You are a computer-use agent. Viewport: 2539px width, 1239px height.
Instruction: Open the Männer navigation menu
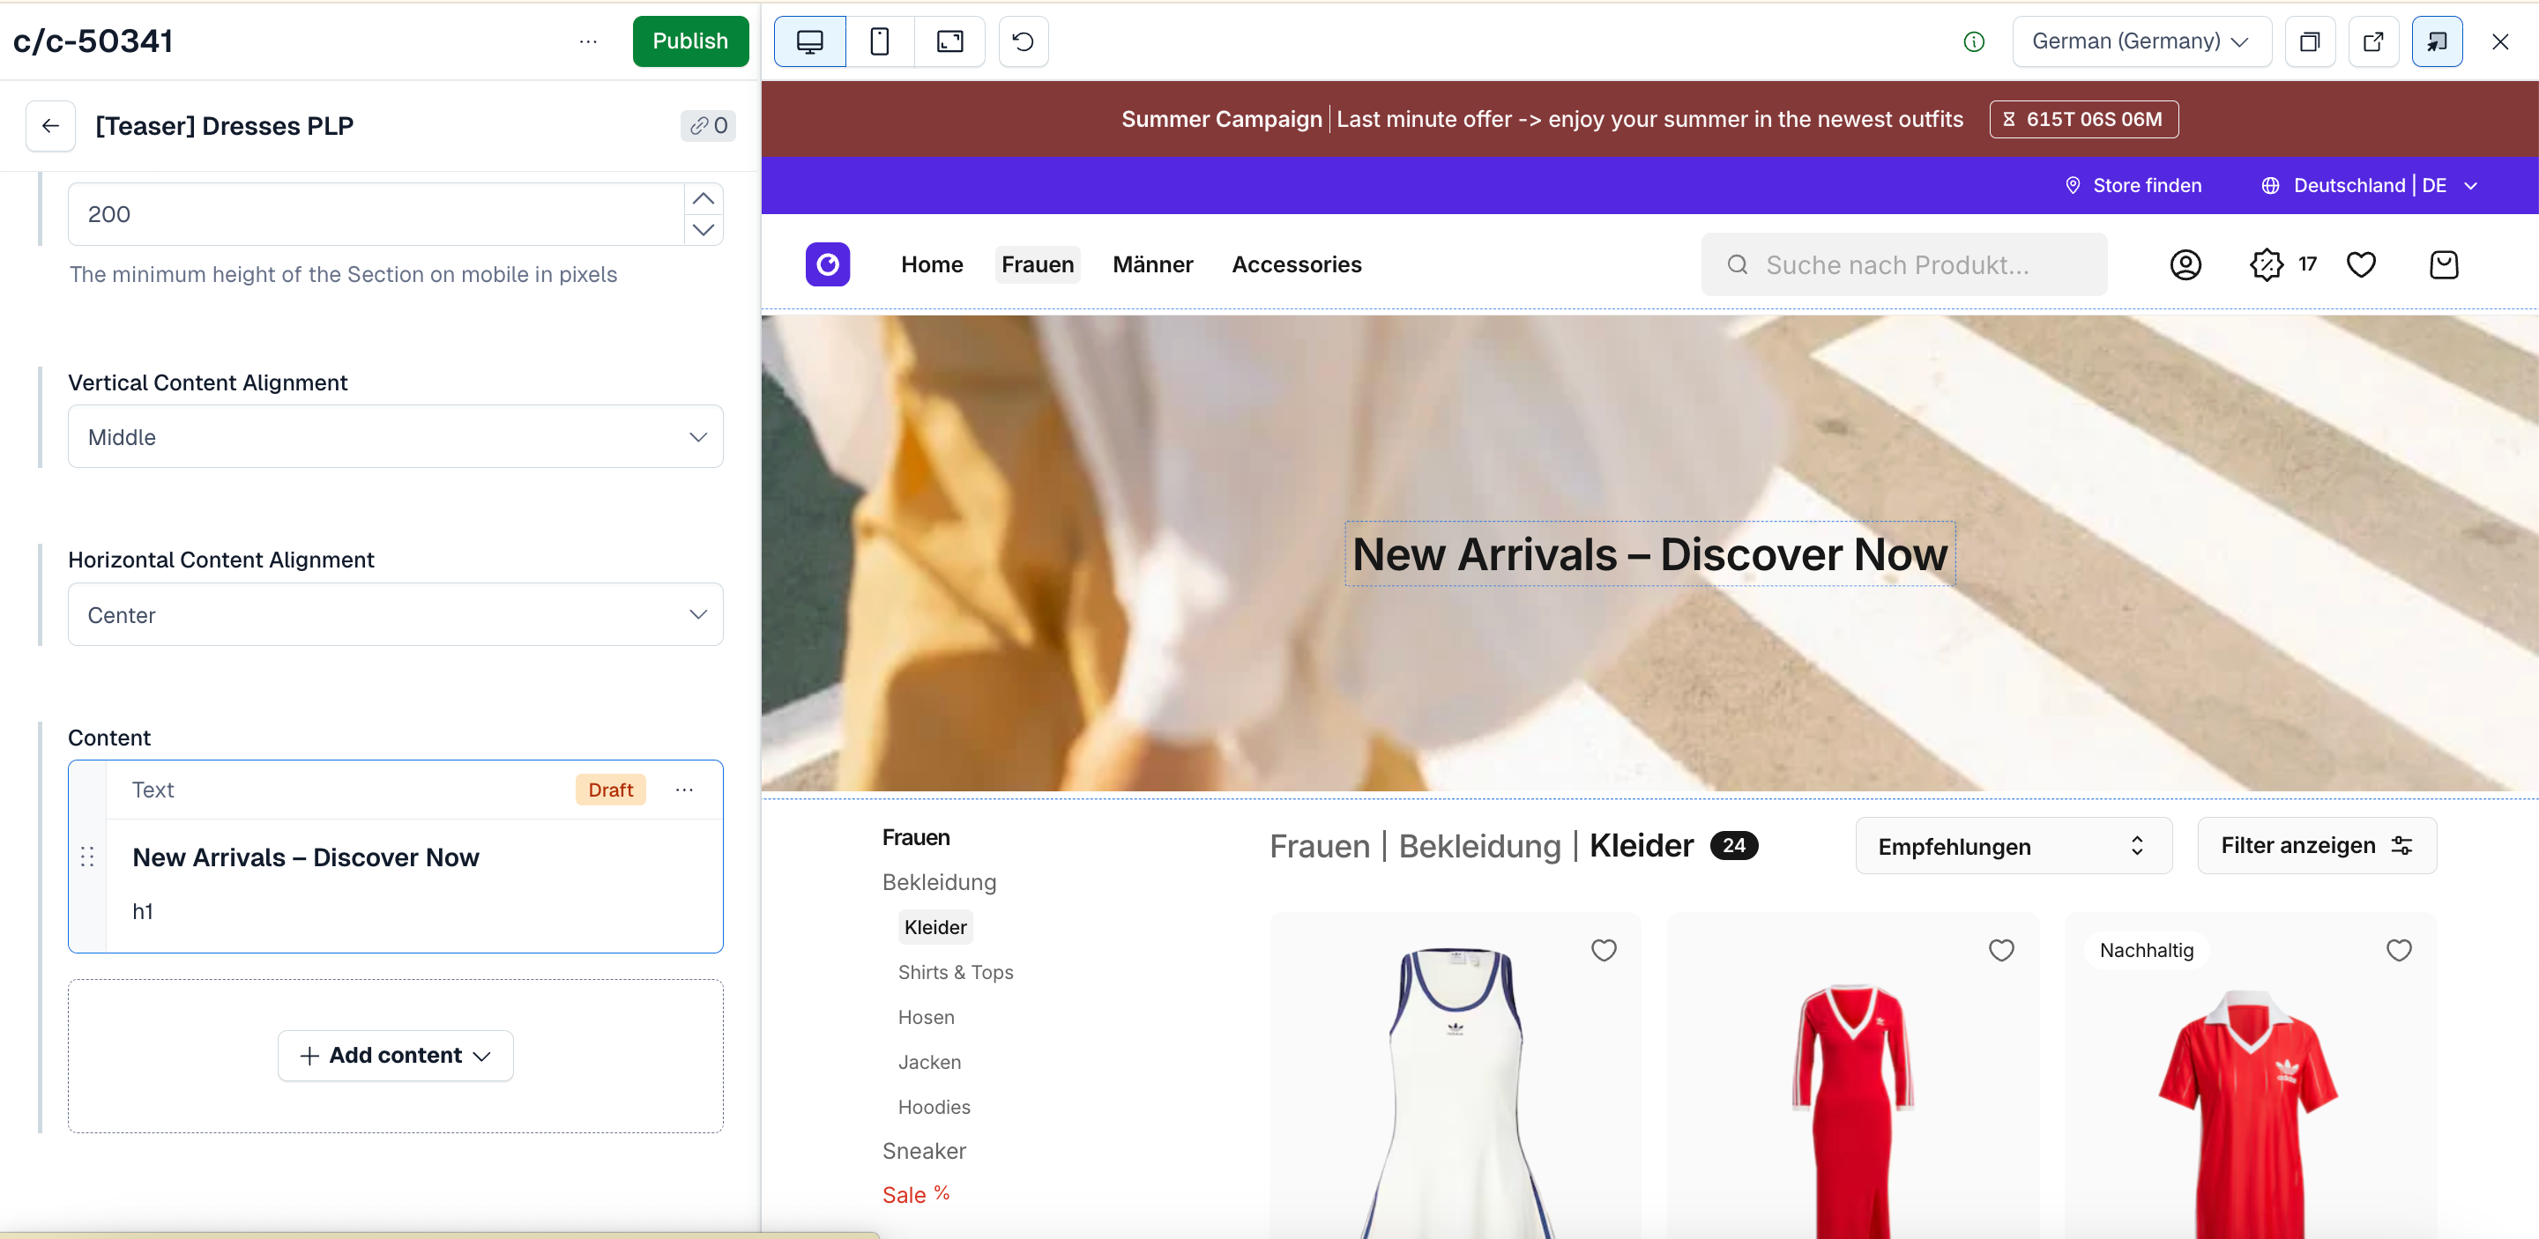[1152, 264]
